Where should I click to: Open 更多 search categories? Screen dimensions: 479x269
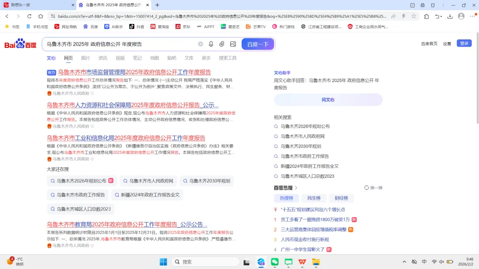point(206,58)
